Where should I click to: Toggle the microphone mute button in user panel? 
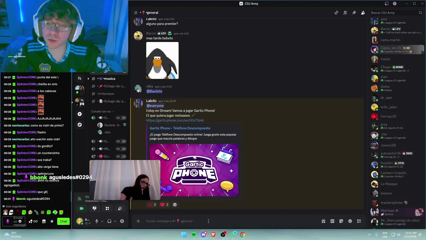click(97, 221)
